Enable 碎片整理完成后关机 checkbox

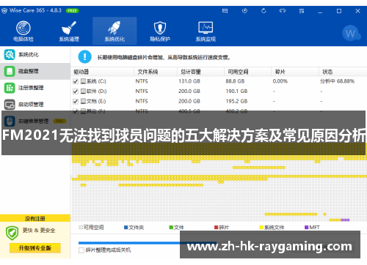[x=81, y=250]
